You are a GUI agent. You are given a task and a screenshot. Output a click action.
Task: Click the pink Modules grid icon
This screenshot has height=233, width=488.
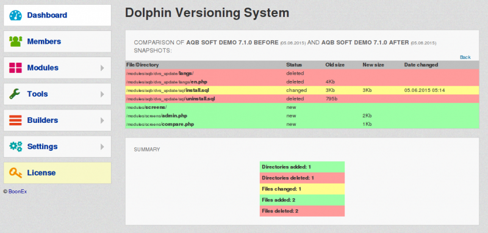click(x=15, y=68)
